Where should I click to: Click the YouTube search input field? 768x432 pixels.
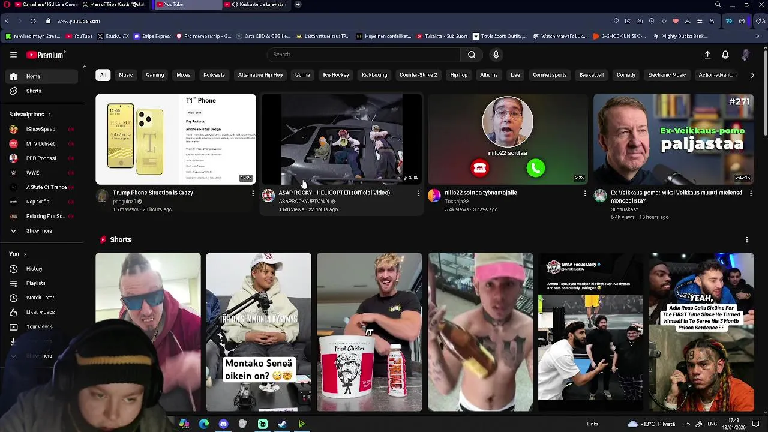[x=364, y=55]
